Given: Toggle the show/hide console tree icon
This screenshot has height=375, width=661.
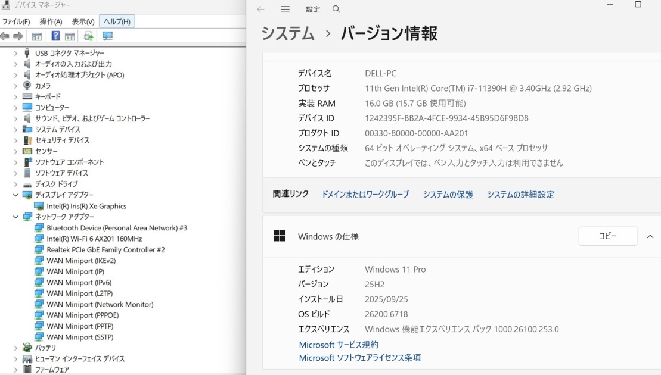Looking at the screenshot, I should click(x=37, y=36).
